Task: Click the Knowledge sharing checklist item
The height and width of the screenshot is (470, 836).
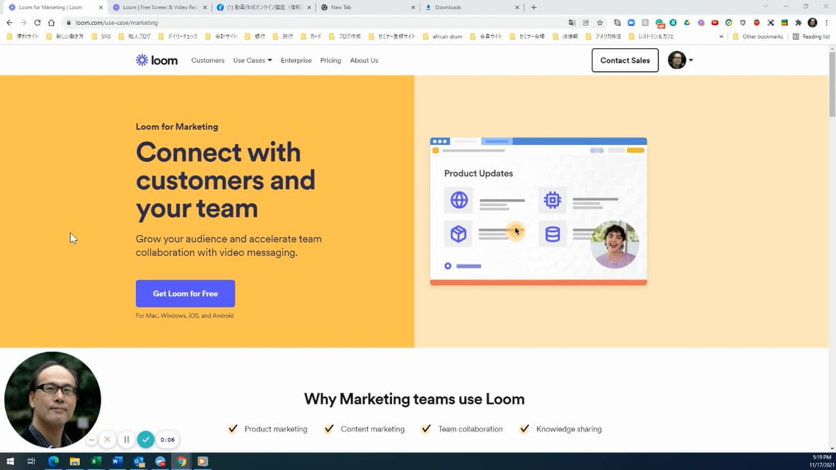Action: tap(560, 429)
